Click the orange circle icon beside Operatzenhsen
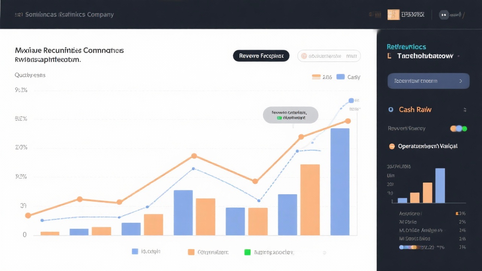Viewport: 482px width, 271px height. [x=392, y=146]
